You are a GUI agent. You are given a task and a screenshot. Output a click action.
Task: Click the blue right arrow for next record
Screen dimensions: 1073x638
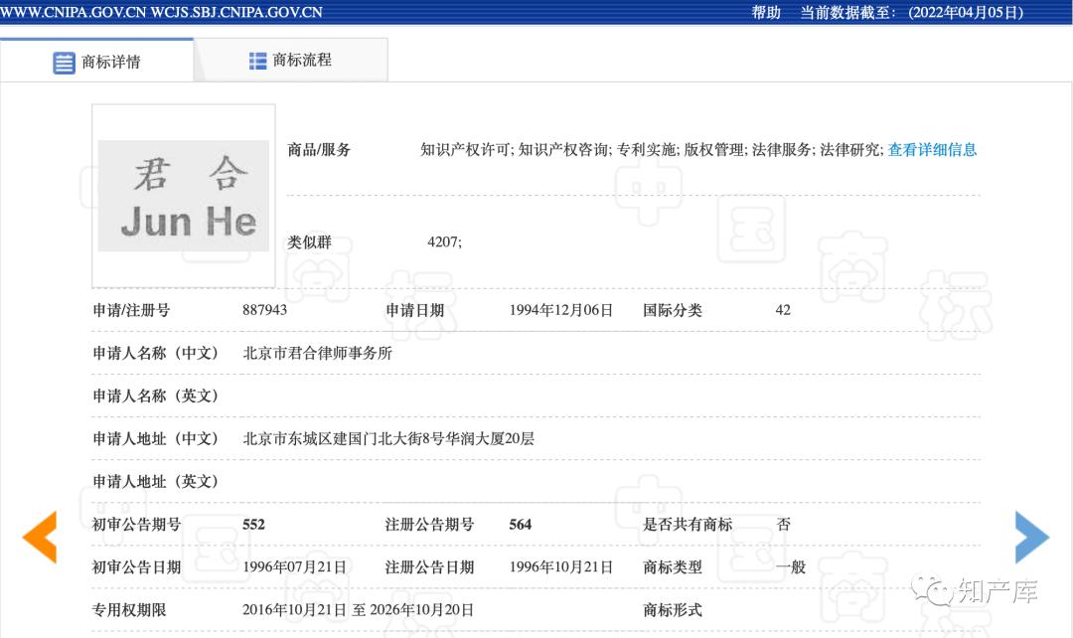tap(1033, 537)
